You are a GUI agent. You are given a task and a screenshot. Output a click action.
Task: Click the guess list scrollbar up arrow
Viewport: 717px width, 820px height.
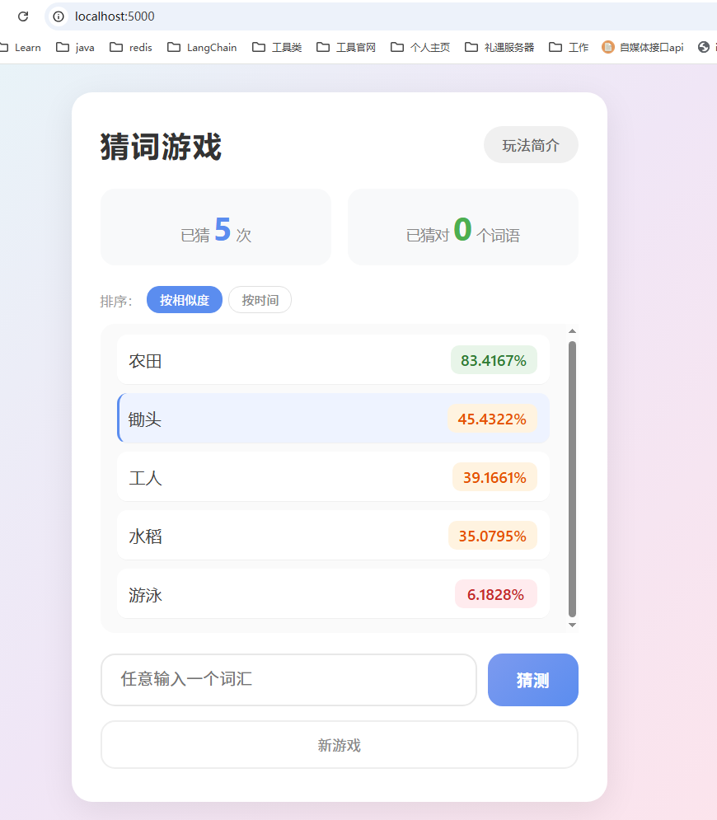coord(572,331)
